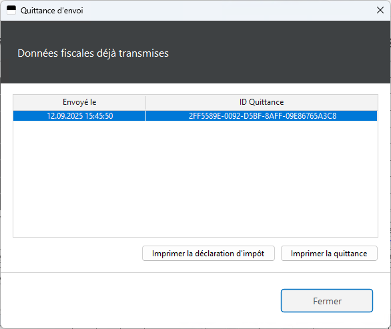Click the title bar next to the window title
Image resolution: width=391 pixels, height=329 pixels.
pos(224,11)
